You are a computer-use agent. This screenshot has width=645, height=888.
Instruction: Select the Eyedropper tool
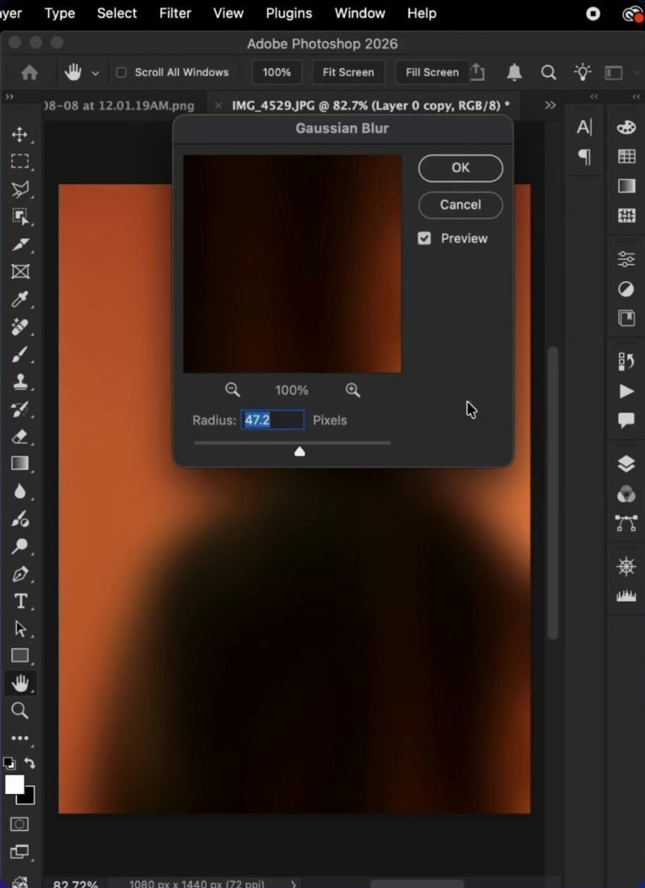click(x=20, y=299)
